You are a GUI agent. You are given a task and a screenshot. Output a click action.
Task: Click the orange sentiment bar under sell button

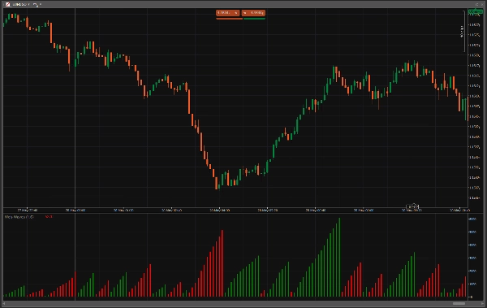pos(229,19)
